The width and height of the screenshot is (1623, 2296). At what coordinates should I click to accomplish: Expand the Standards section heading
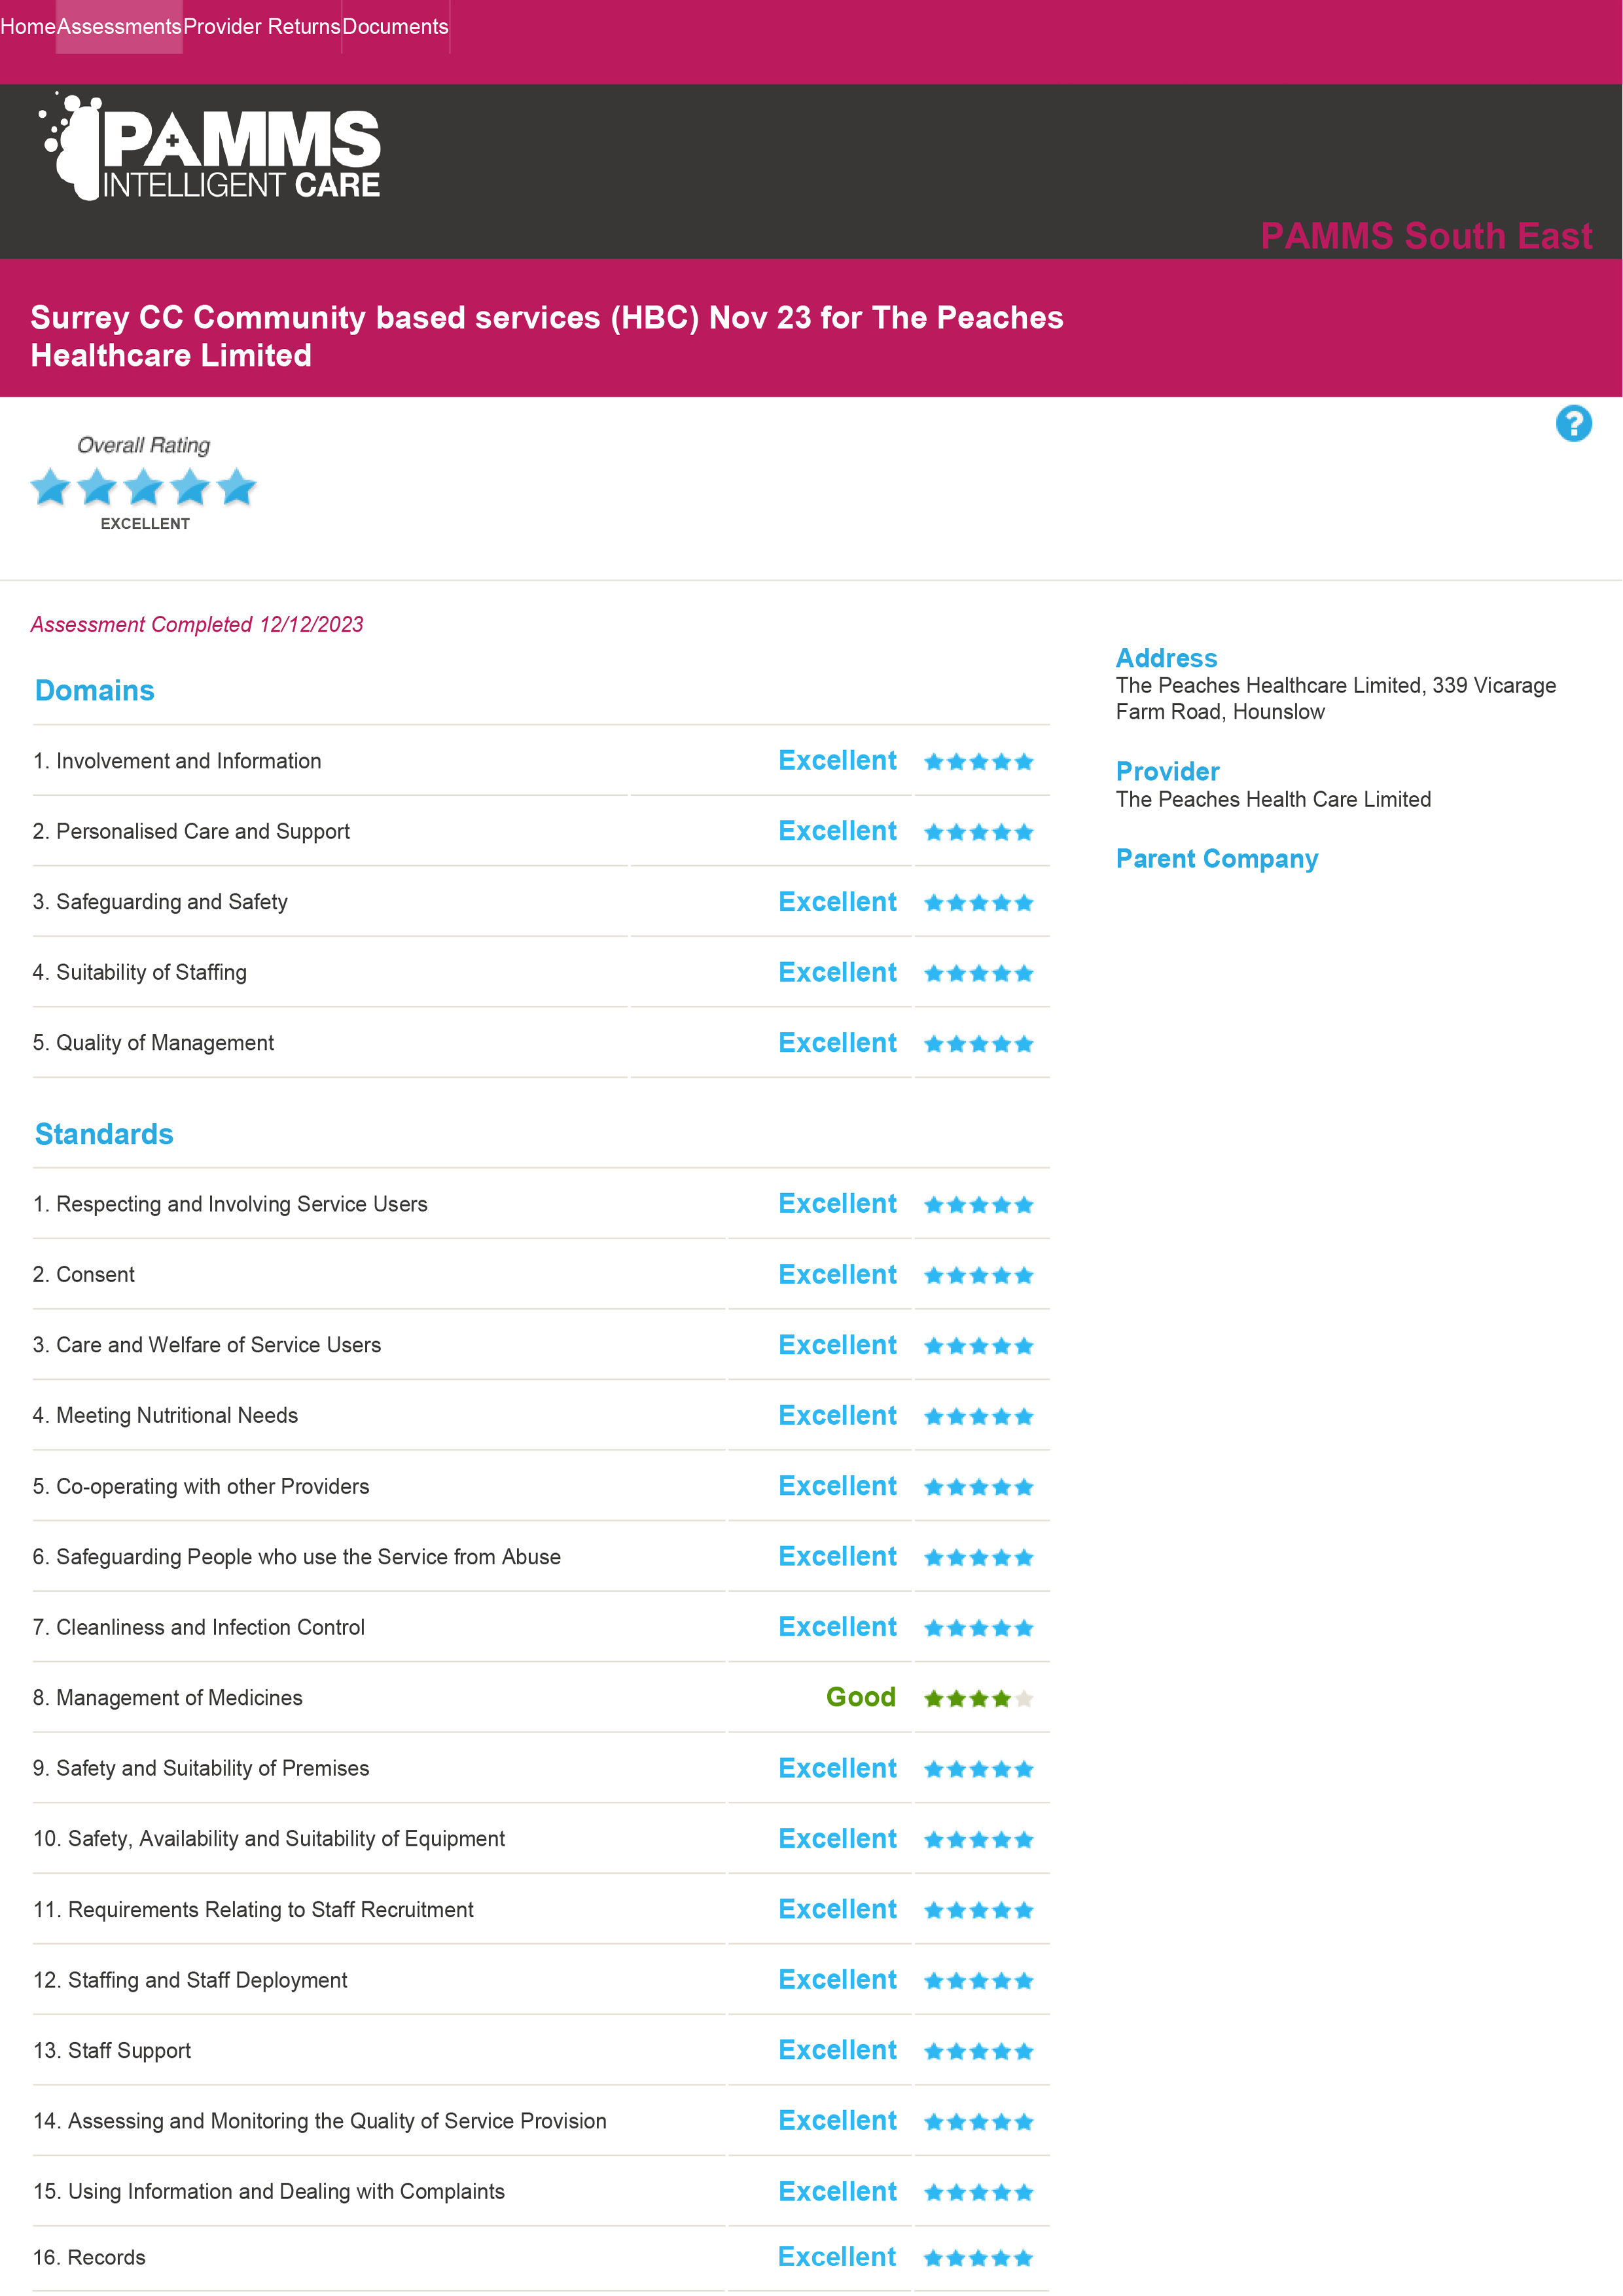104,1134
